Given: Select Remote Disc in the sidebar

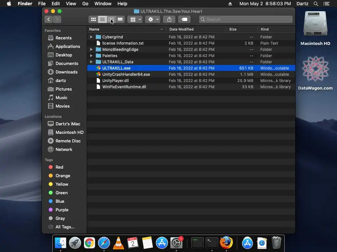Looking at the screenshot, I should (x=68, y=141).
